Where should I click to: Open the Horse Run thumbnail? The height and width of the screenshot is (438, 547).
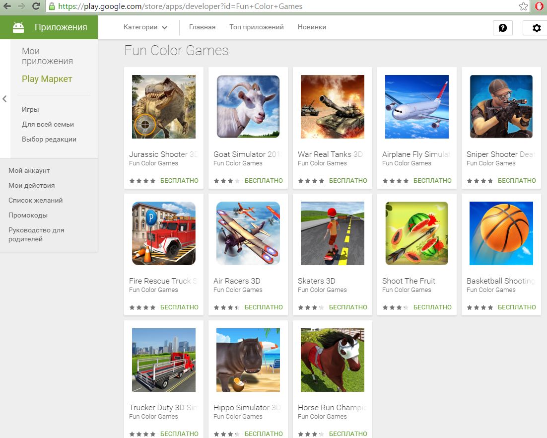[x=333, y=360]
